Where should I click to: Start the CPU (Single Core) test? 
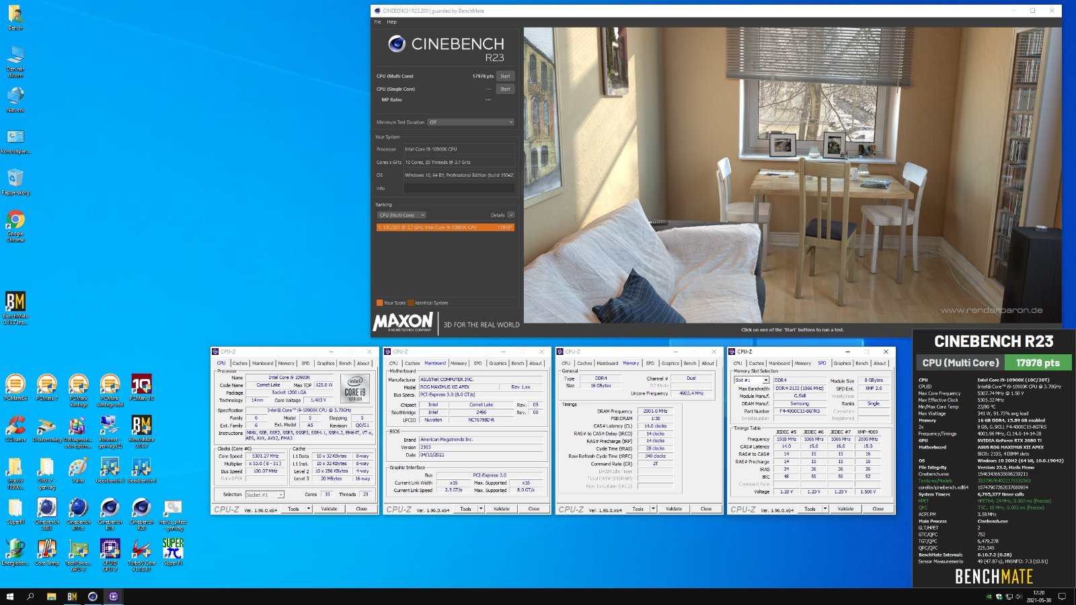(505, 89)
